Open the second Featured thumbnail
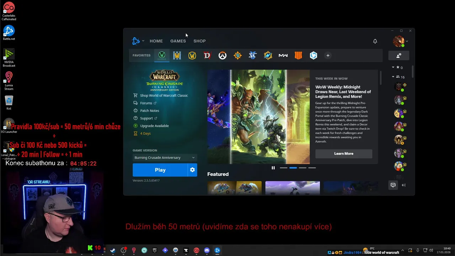455x256 pixels. (293, 188)
